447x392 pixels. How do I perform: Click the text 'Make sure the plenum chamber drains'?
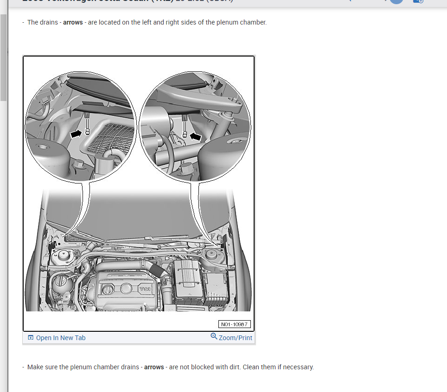83,367
